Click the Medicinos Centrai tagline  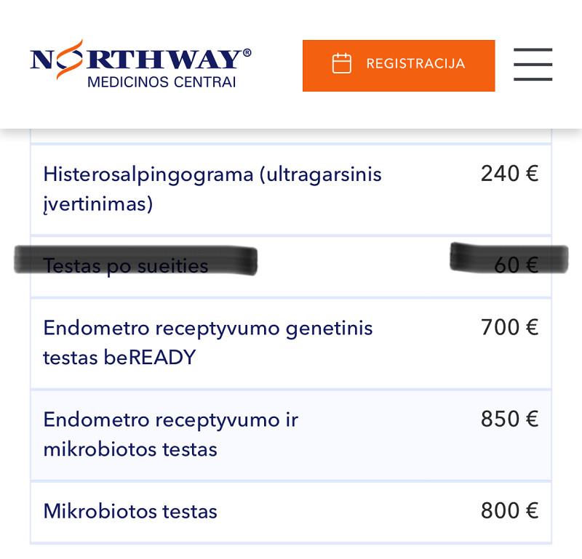[162, 82]
